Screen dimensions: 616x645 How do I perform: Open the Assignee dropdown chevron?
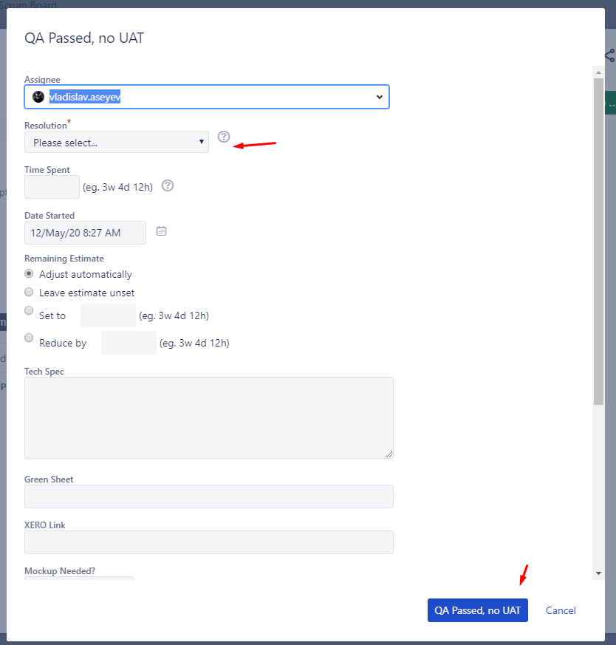tap(379, 97)
